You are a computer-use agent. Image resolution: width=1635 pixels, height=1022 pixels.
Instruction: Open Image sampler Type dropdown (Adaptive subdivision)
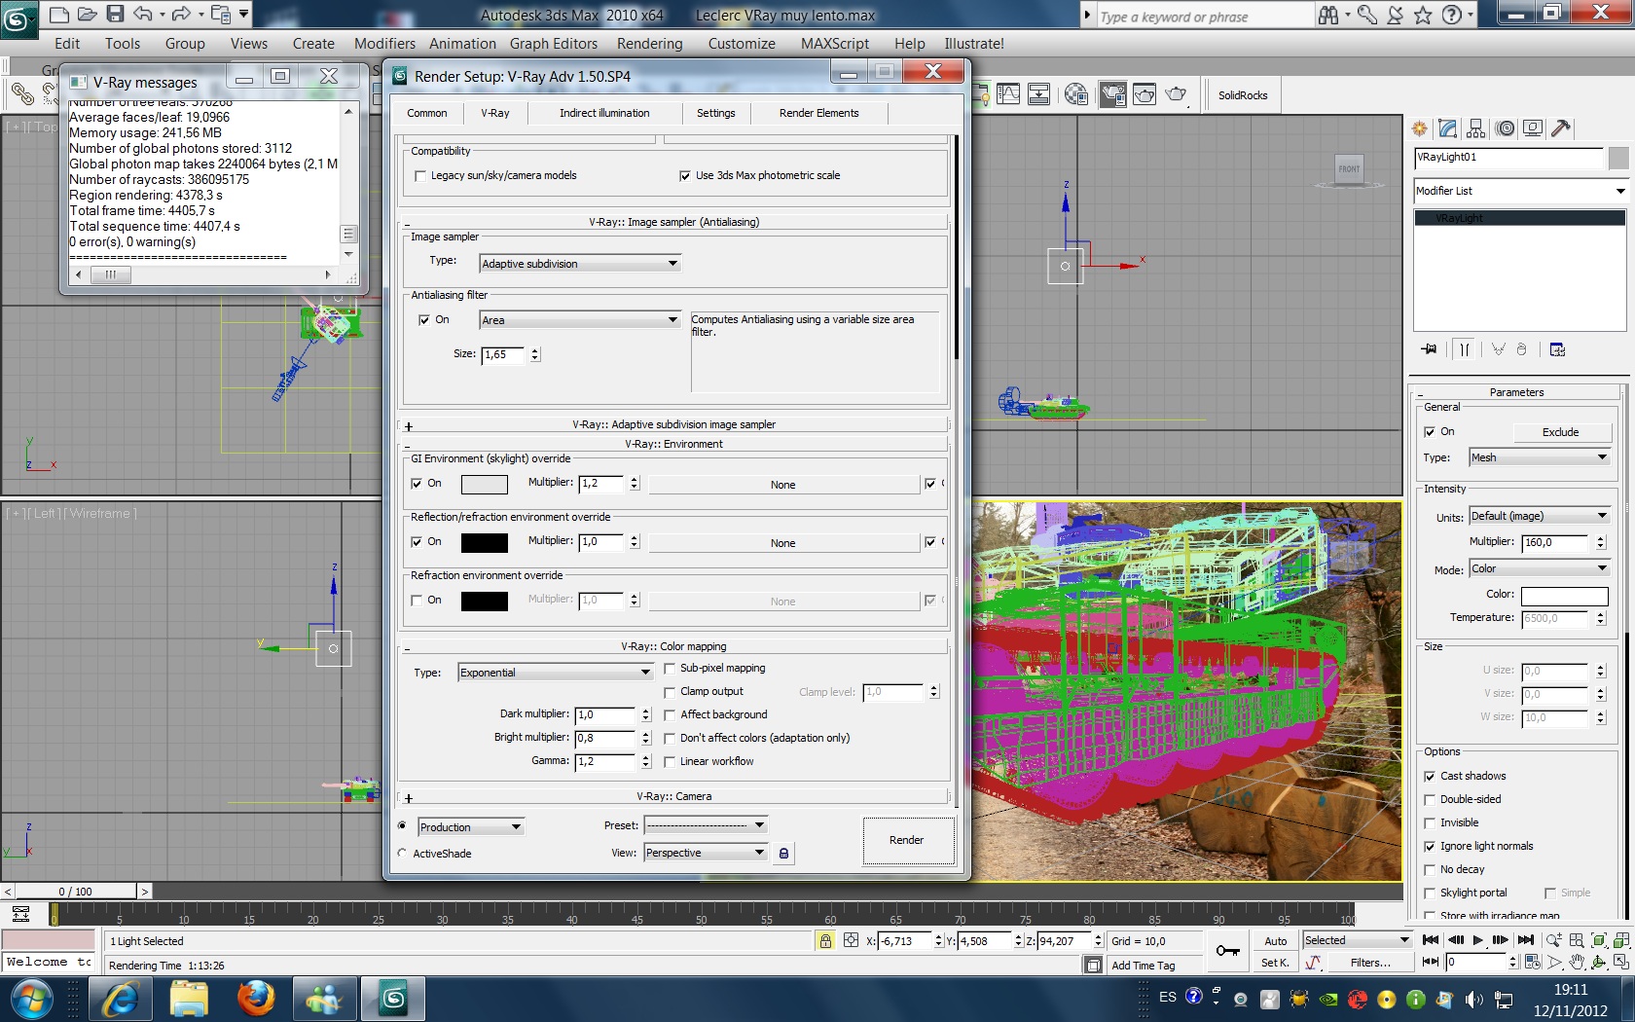click(580, 264)
